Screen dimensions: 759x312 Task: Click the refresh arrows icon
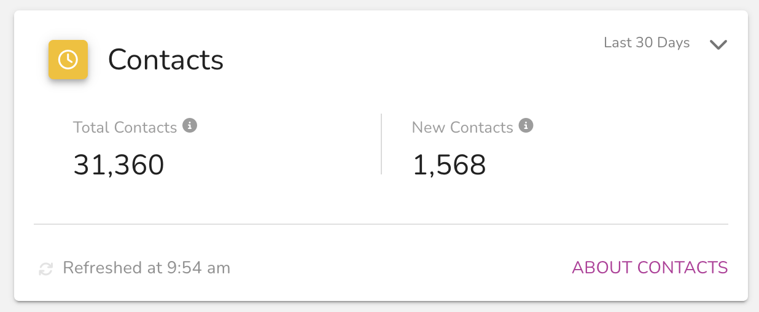coord(45,268)
